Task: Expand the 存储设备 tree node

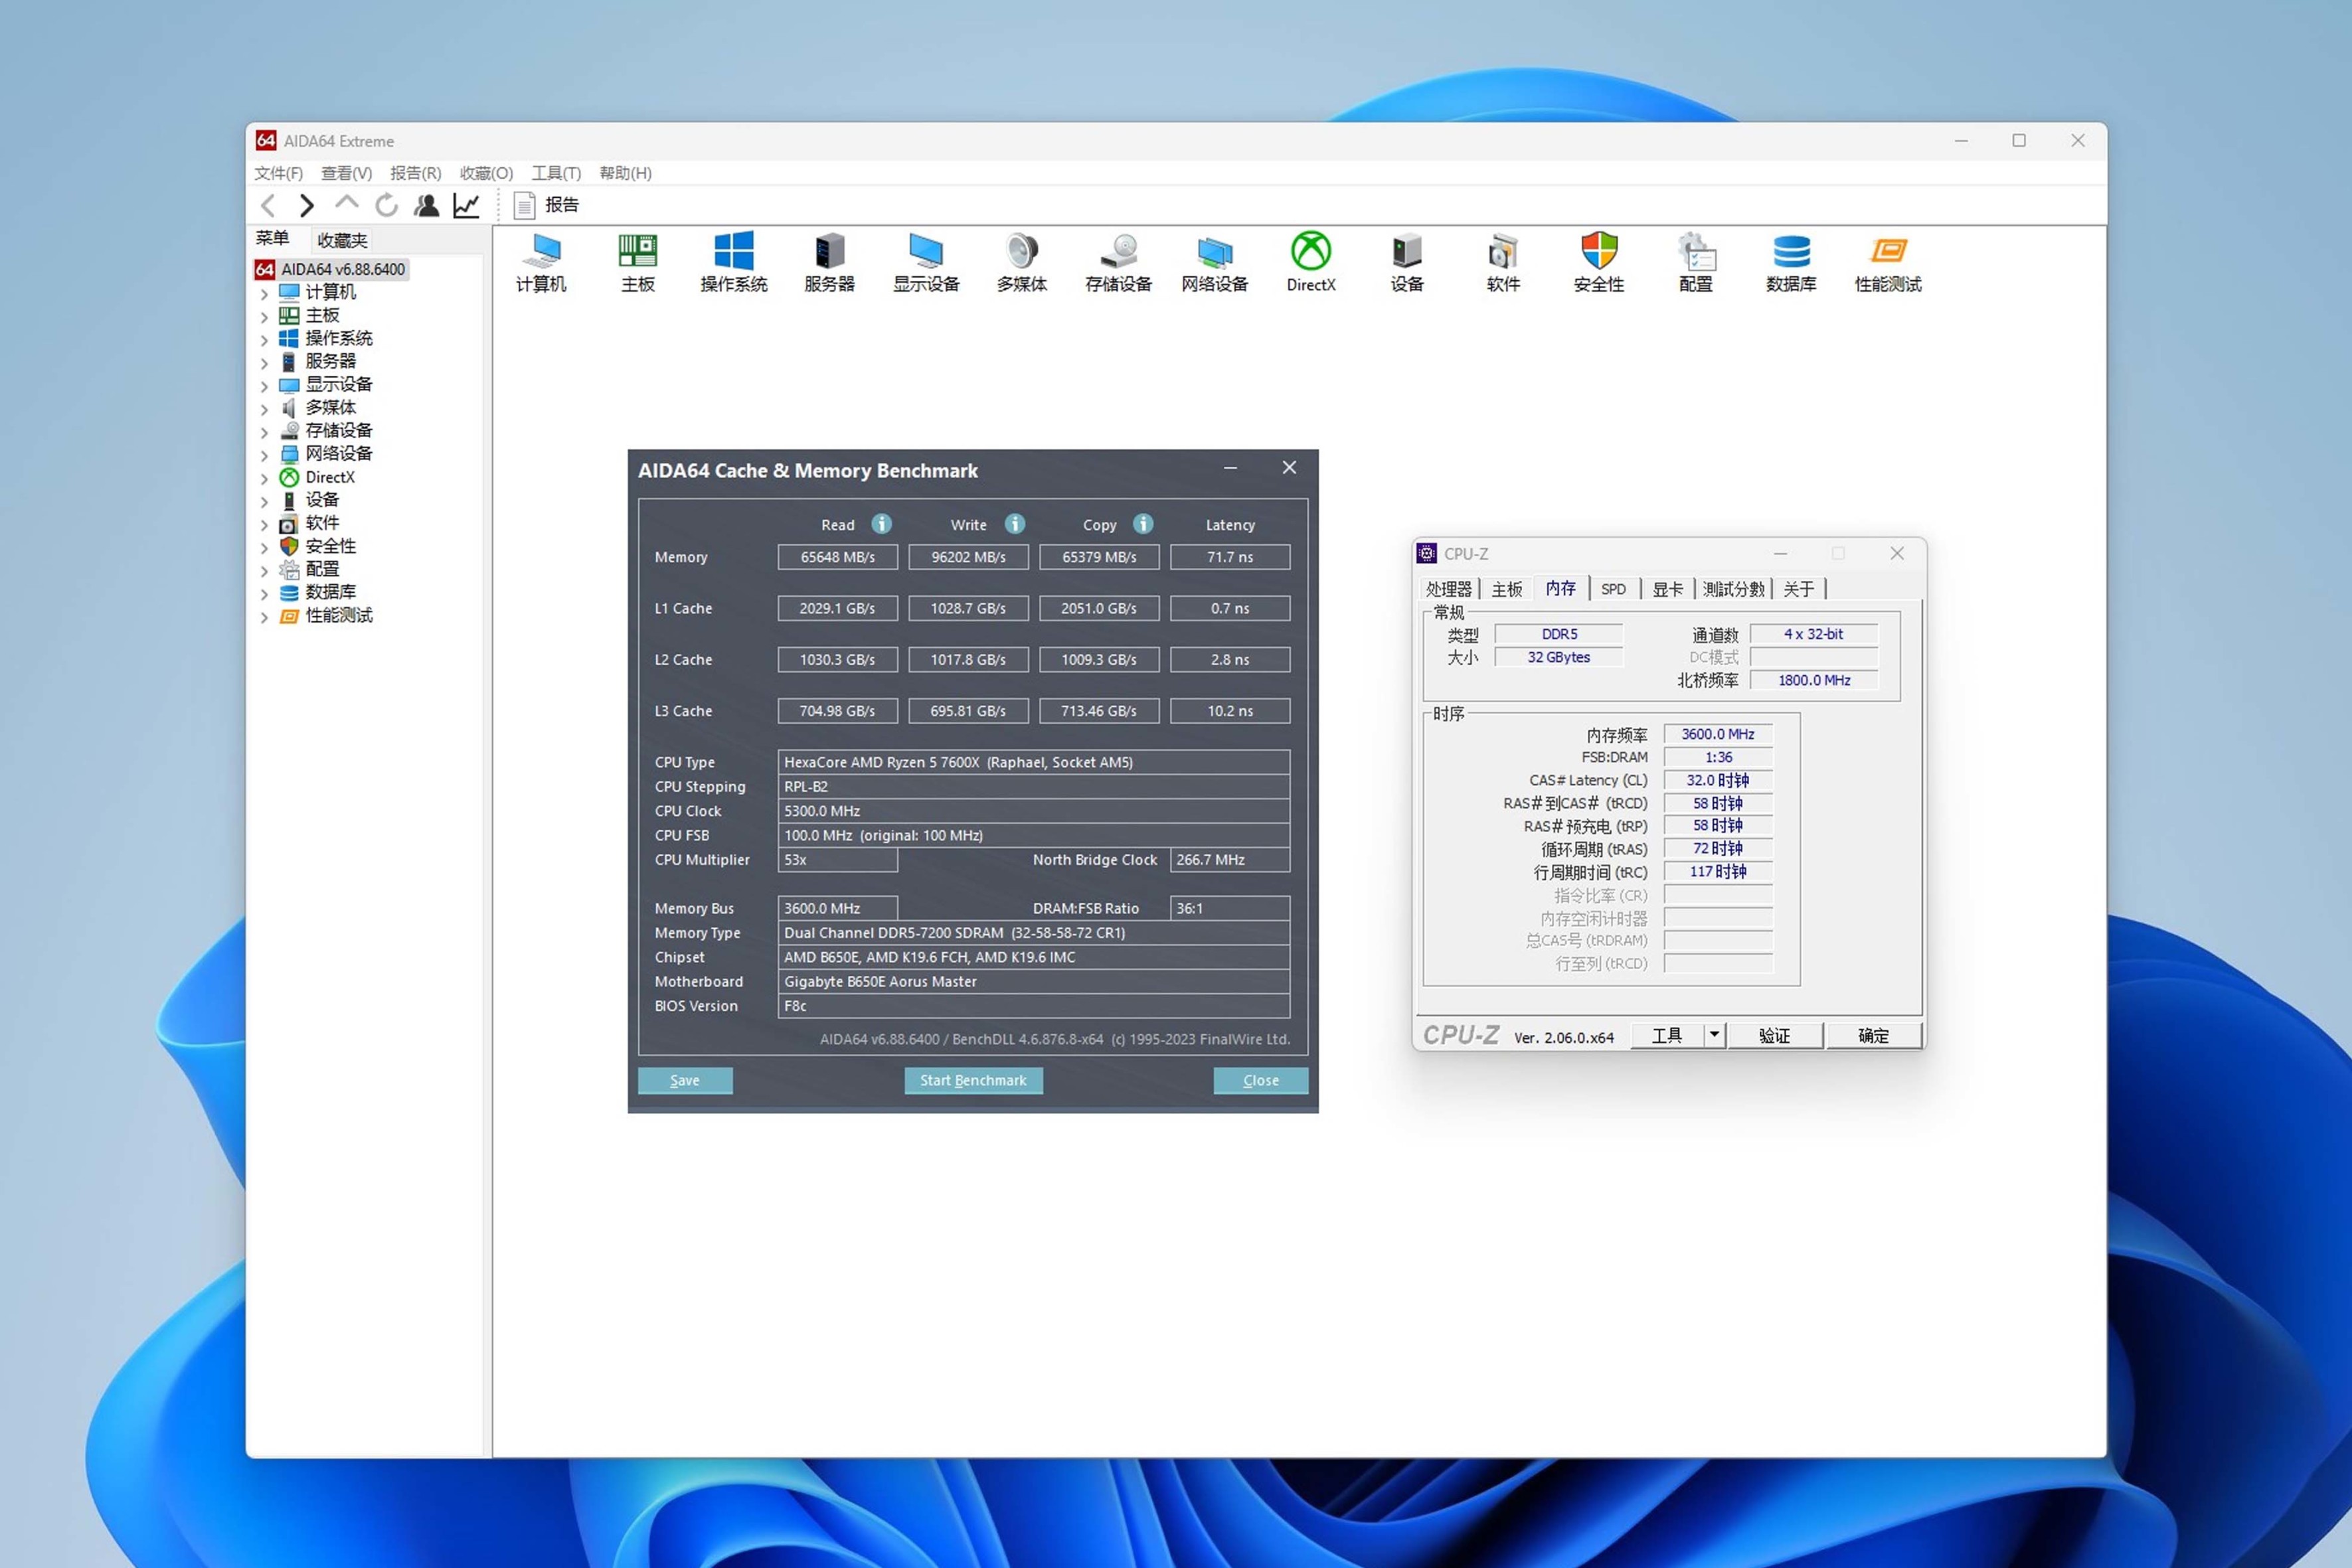Action: (x=264, y=432)
